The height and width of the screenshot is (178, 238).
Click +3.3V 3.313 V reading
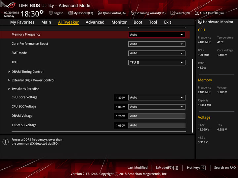[x=203, y=142]
